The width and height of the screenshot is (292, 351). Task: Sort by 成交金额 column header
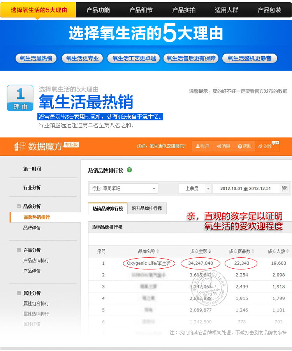coord(201,251)
